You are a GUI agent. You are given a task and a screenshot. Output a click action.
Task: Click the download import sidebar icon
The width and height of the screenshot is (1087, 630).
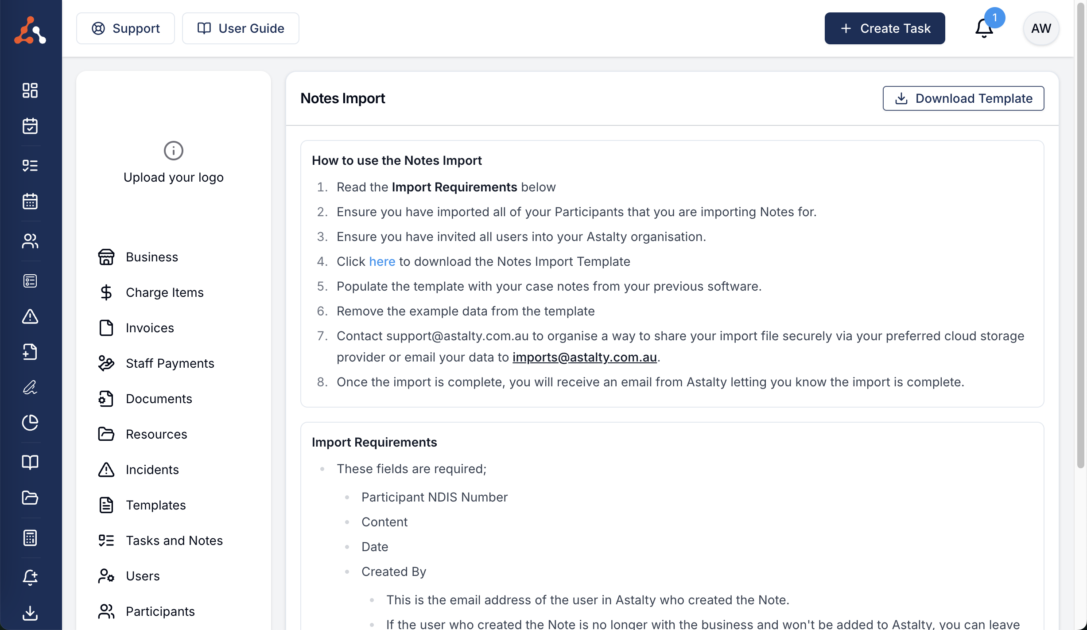(30, 613)
